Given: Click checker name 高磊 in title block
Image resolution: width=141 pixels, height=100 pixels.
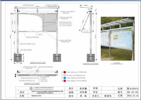Looking at the screenshot, I should [x=83, y=96].
